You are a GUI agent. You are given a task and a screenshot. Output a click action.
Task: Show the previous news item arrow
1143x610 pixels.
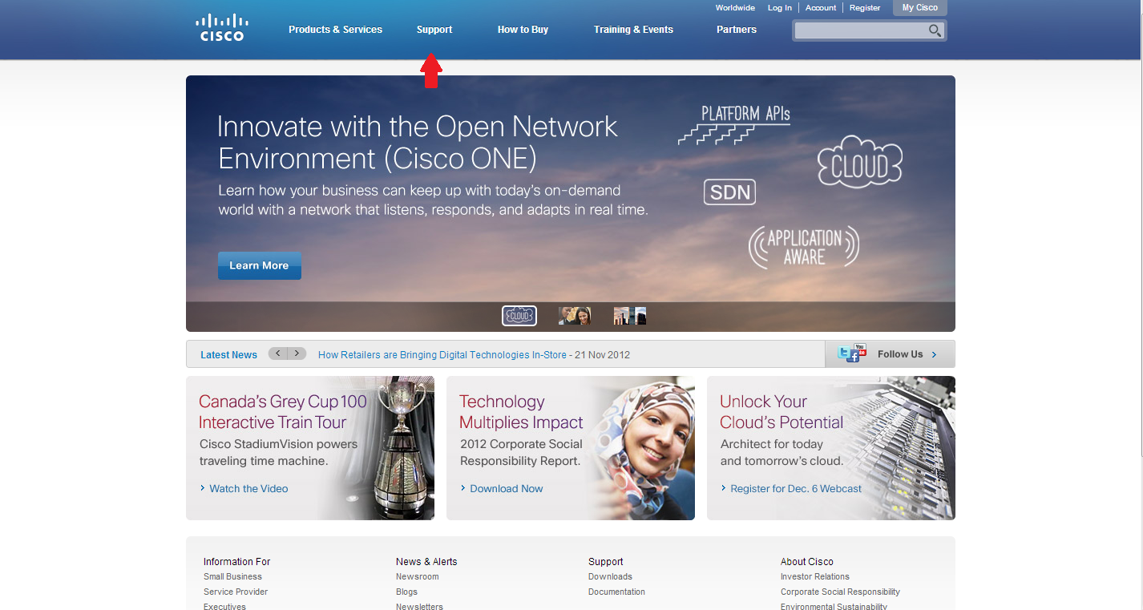point(278,353)
